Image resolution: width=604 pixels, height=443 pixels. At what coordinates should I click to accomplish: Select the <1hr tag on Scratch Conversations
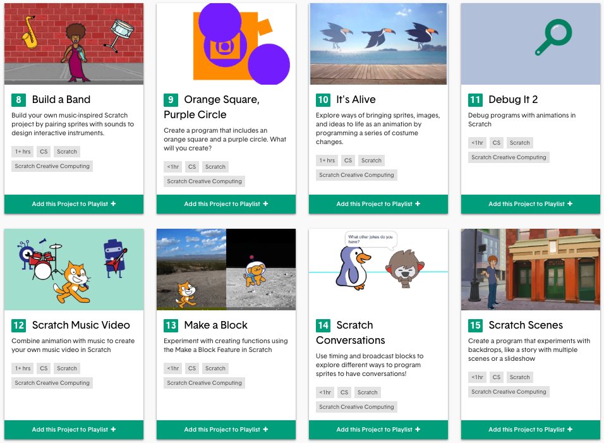(x=325, y=392)
